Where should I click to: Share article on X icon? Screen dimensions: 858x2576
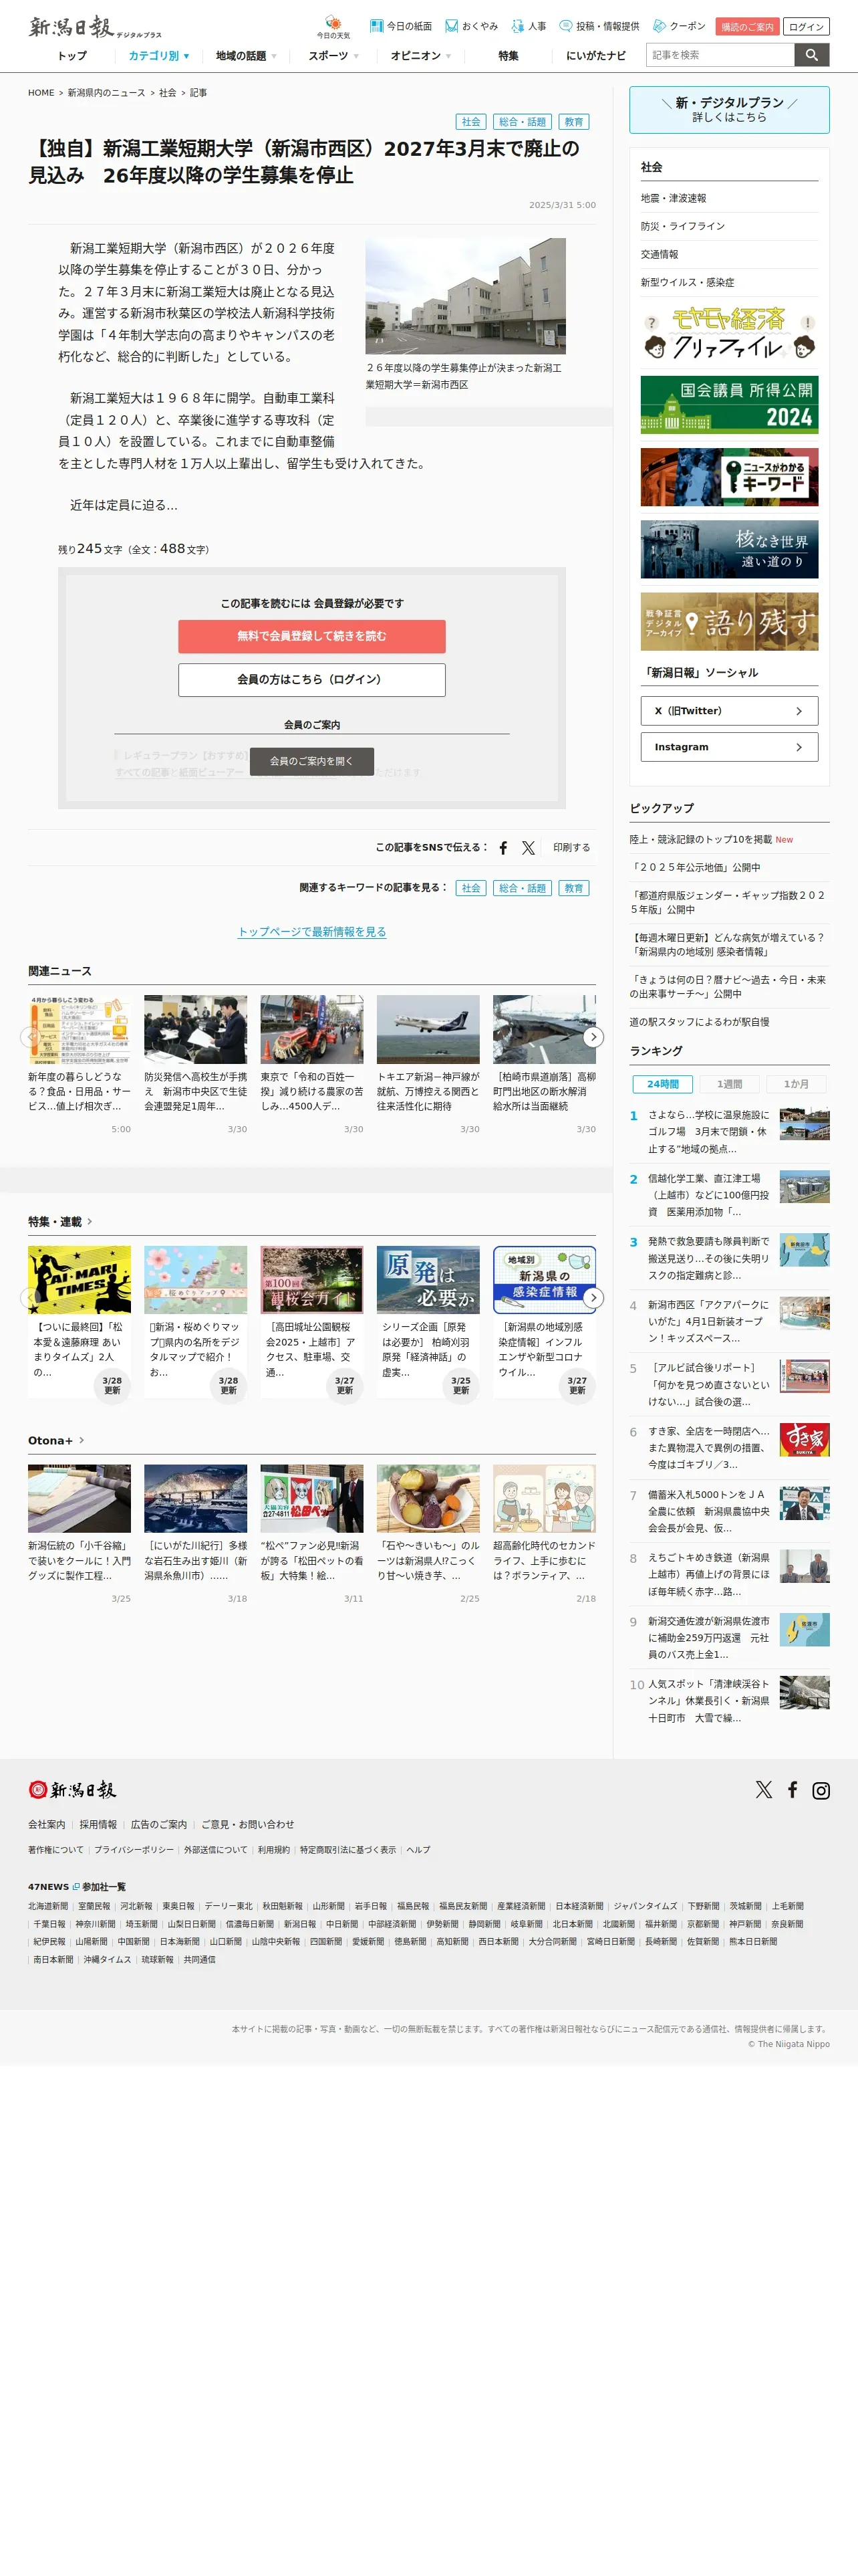click(x=529, y=847)
